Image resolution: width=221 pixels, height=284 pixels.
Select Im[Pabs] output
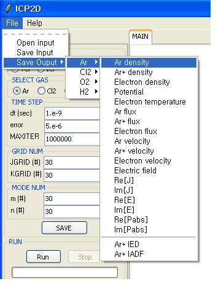(149, 229)
